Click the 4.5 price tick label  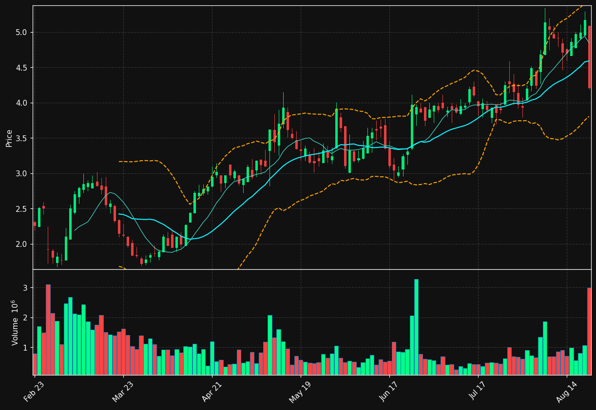point(22,68)
